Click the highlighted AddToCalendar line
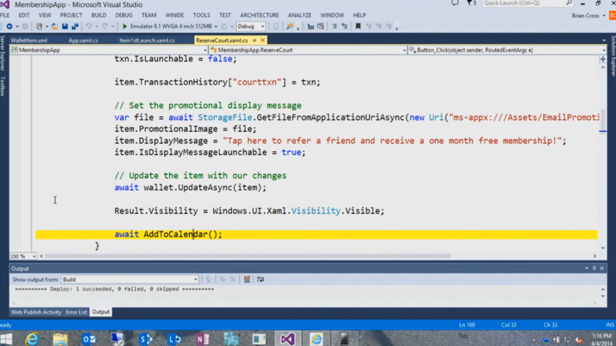 coord(316,235)
